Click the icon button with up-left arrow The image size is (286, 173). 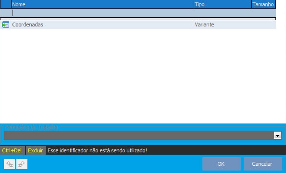point(9,164)
